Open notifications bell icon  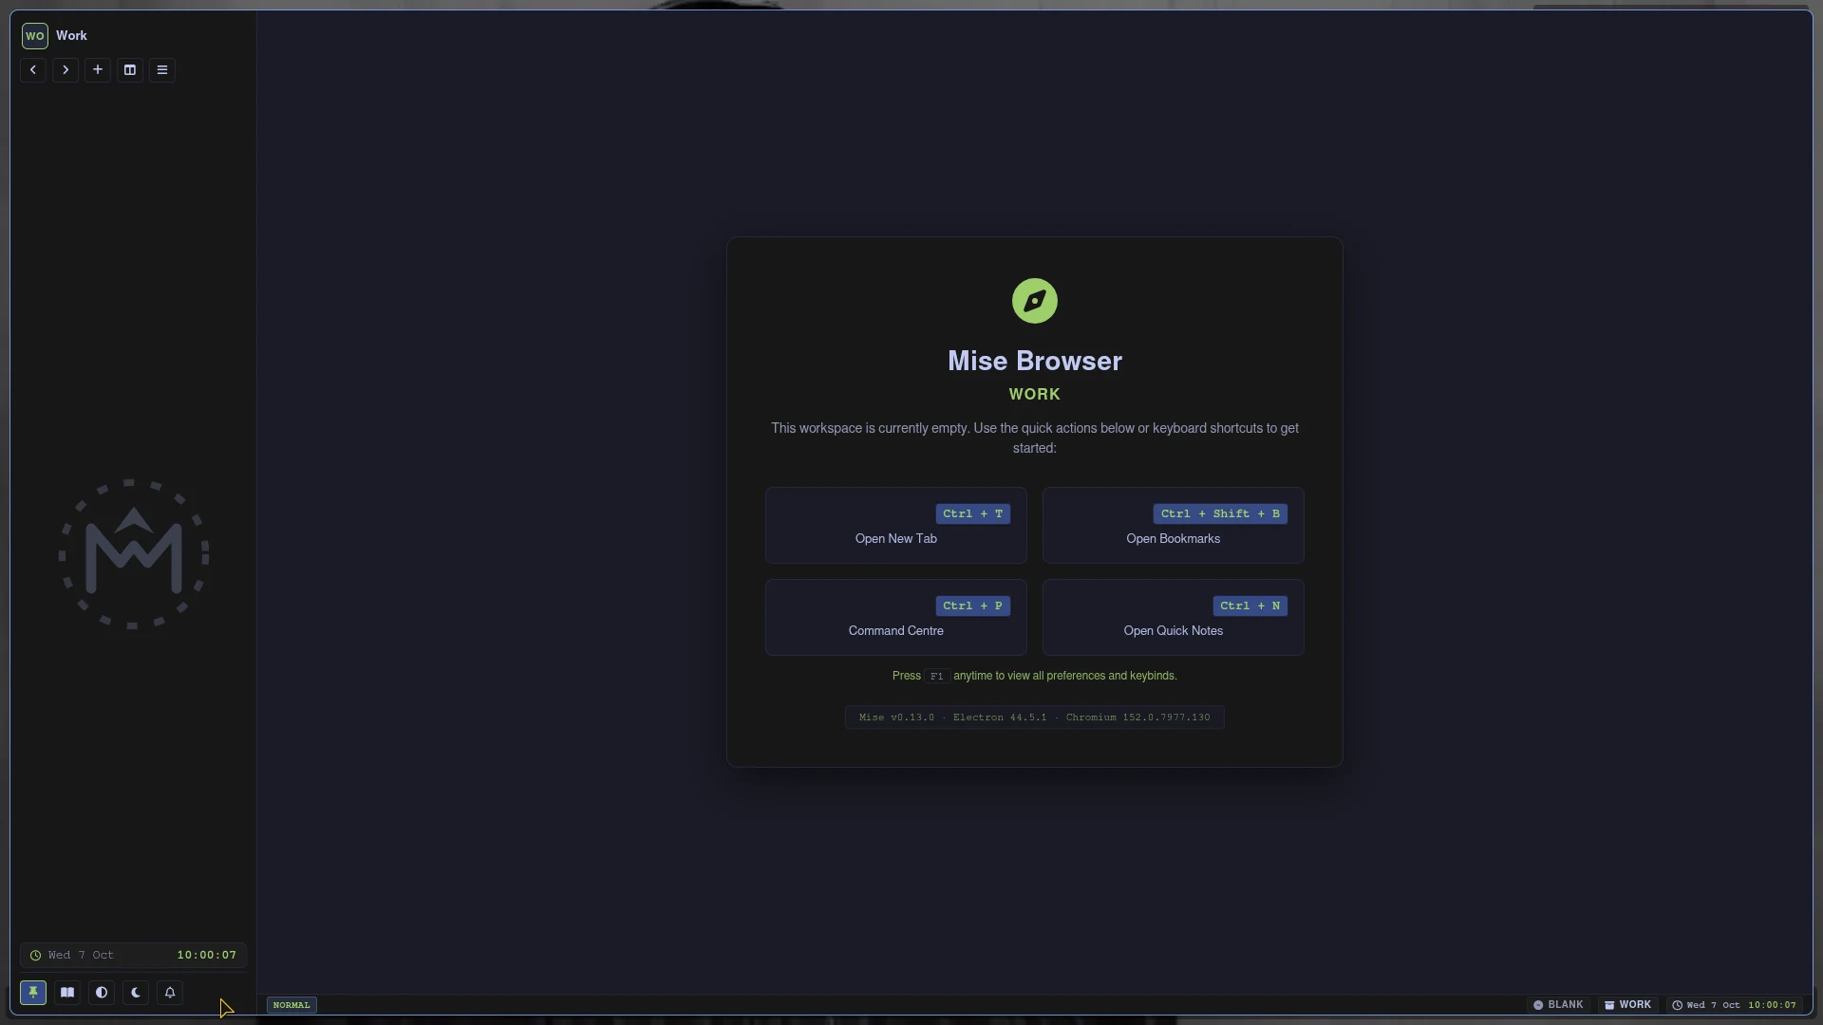click(170, 993)
